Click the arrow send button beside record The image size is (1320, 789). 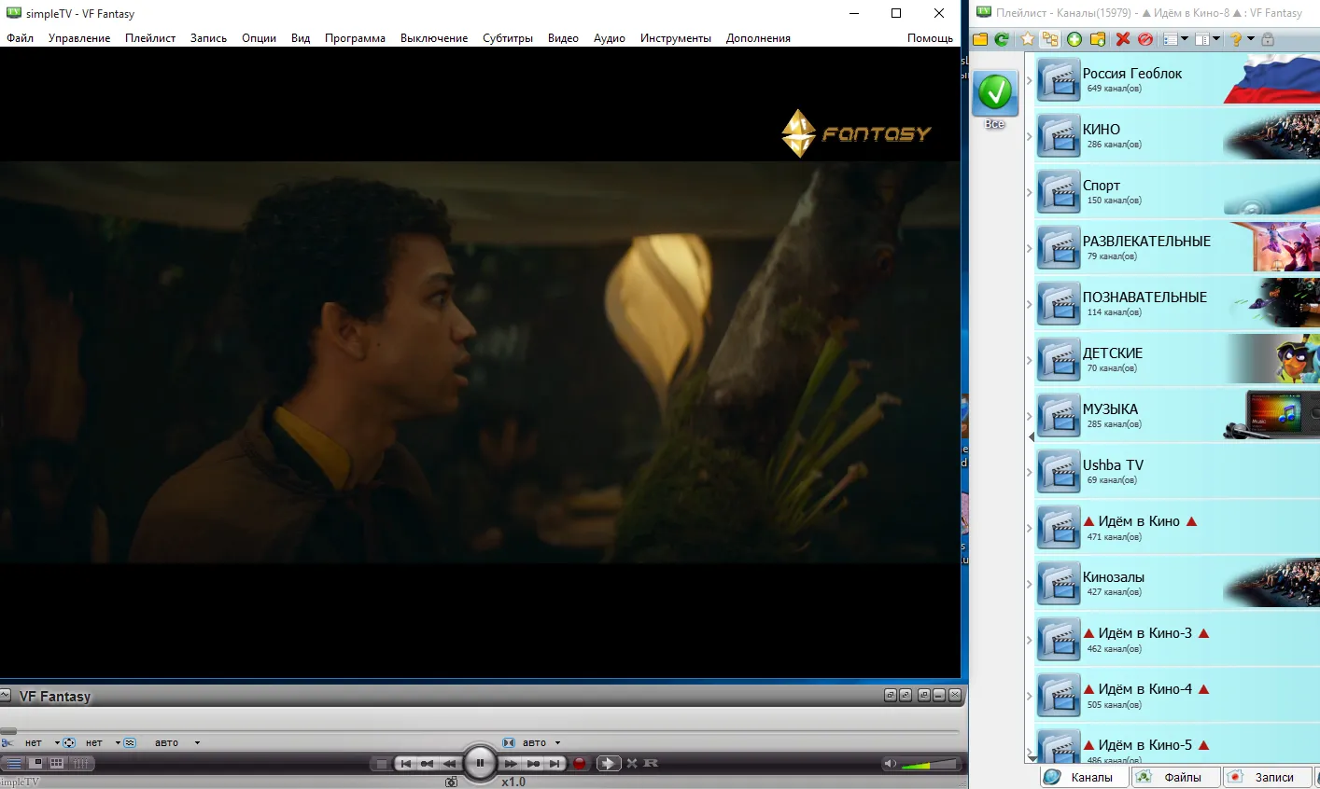[x=609, y=764]
